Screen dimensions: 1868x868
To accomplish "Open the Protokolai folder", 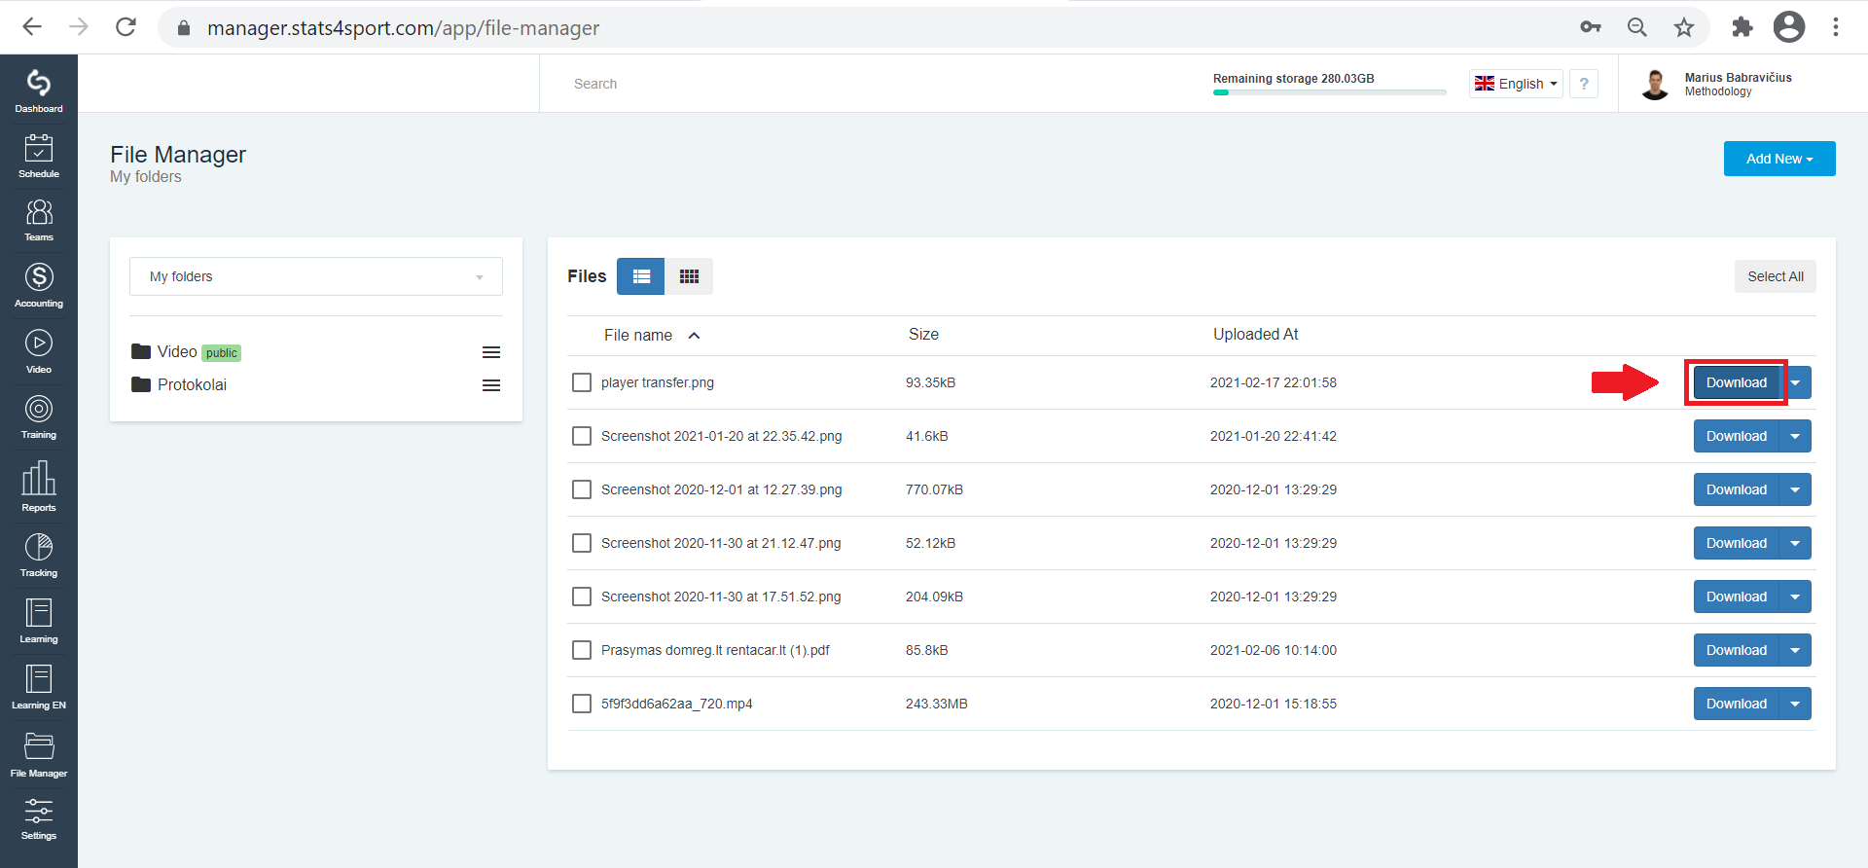I will click(179, 385).
